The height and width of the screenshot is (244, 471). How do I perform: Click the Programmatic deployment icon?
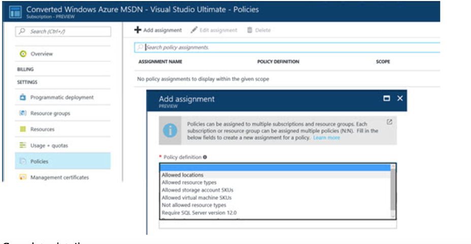pyautogui.click(x=23, y=97)
